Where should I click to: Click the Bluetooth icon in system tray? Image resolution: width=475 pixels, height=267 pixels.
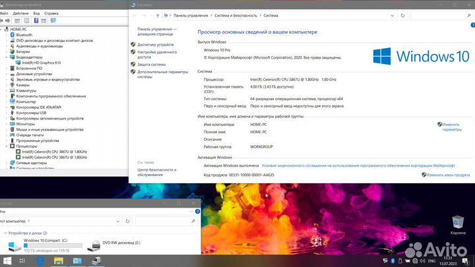pyautogui.click(x=393, y=261)
